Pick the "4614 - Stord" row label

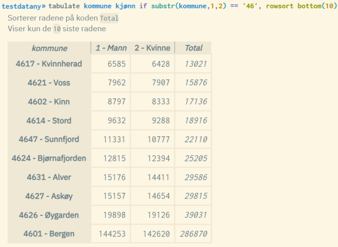click(x=49, y=120)
